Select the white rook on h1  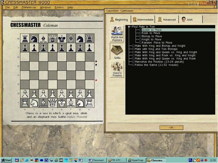pyautogui.click(x=89, y=103)
